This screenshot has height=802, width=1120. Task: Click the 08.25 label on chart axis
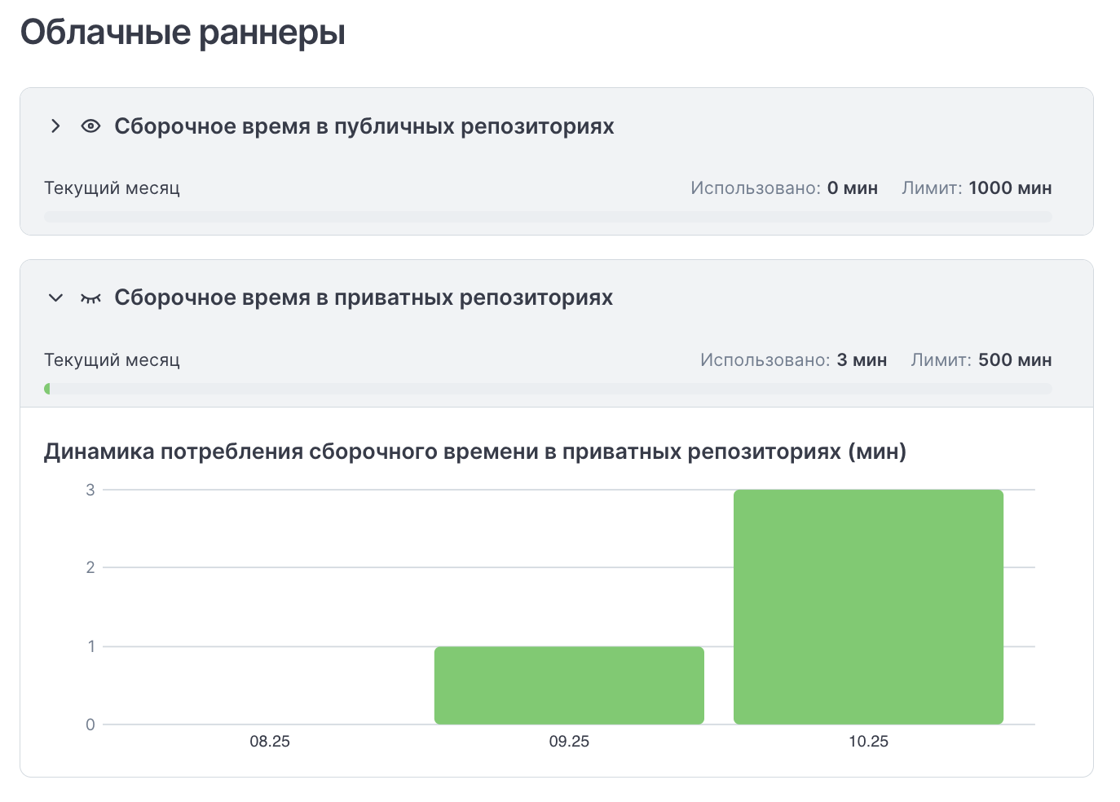tap(270, 742)
